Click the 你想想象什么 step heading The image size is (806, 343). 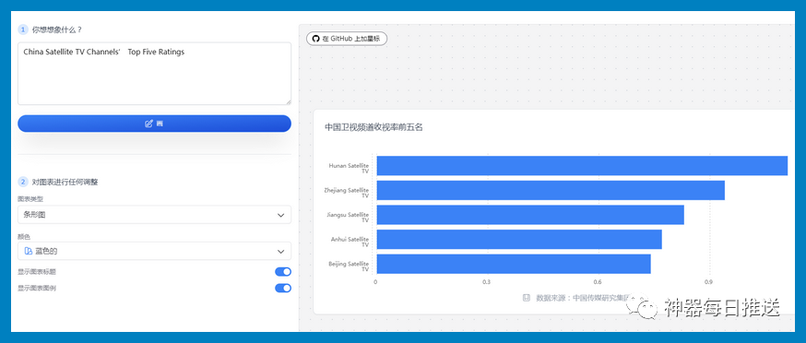click(x=57, y=30)
